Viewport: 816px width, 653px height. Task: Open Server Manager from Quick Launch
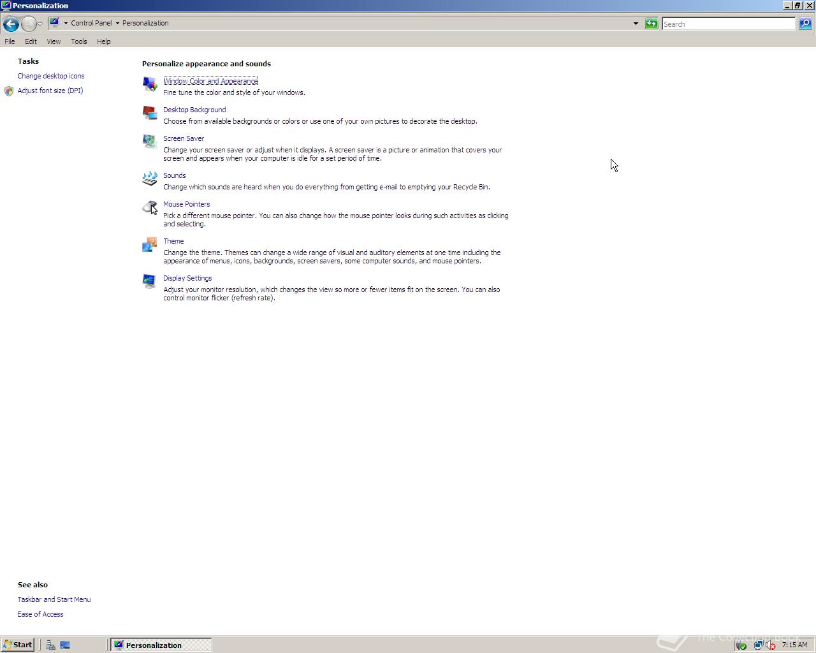coord(50,645)
